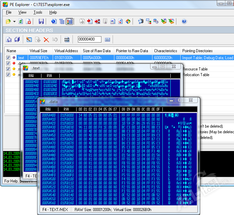Click the blue Help question mark icon

[x=184, y=22]
